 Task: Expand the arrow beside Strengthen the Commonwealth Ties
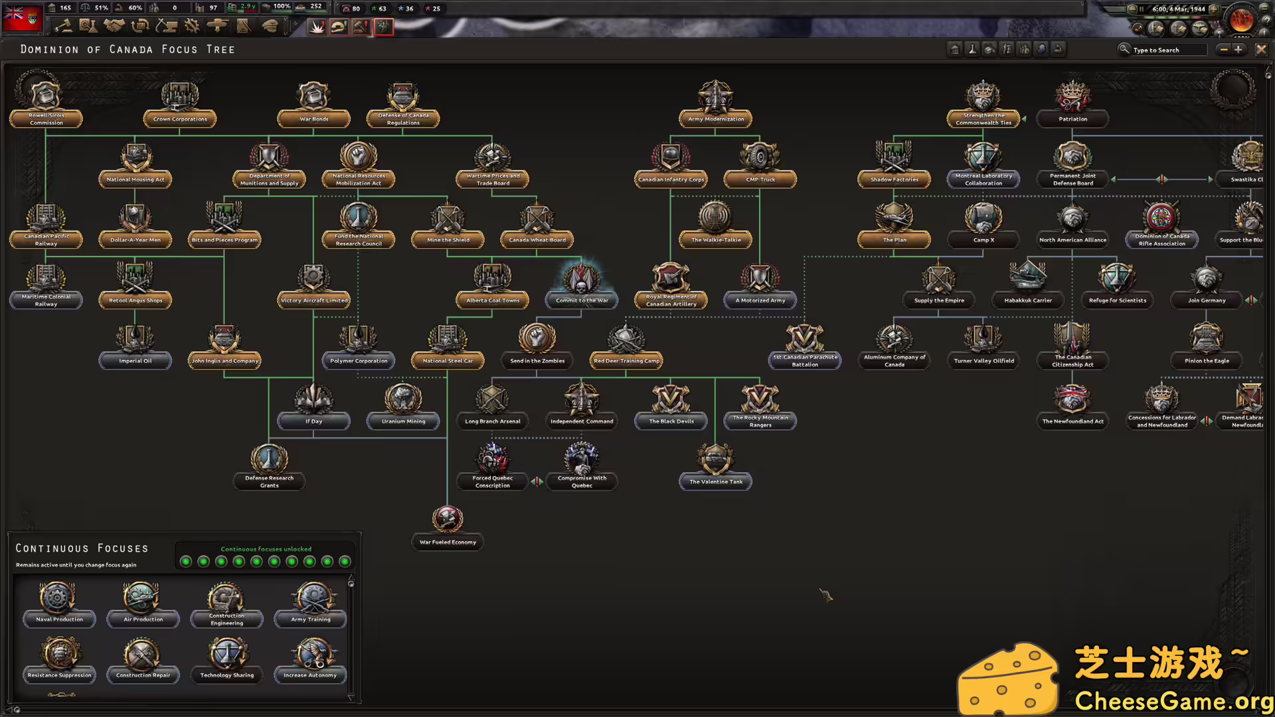click(x=1024, y=120)
